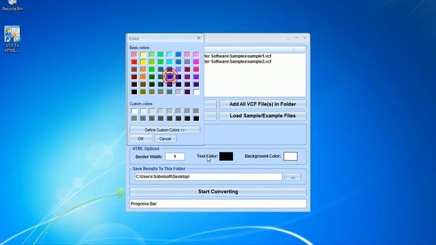The image size is (436, 245).
Task: Click Load Sample/Example Files button
Action: click(x=262, y=116)
